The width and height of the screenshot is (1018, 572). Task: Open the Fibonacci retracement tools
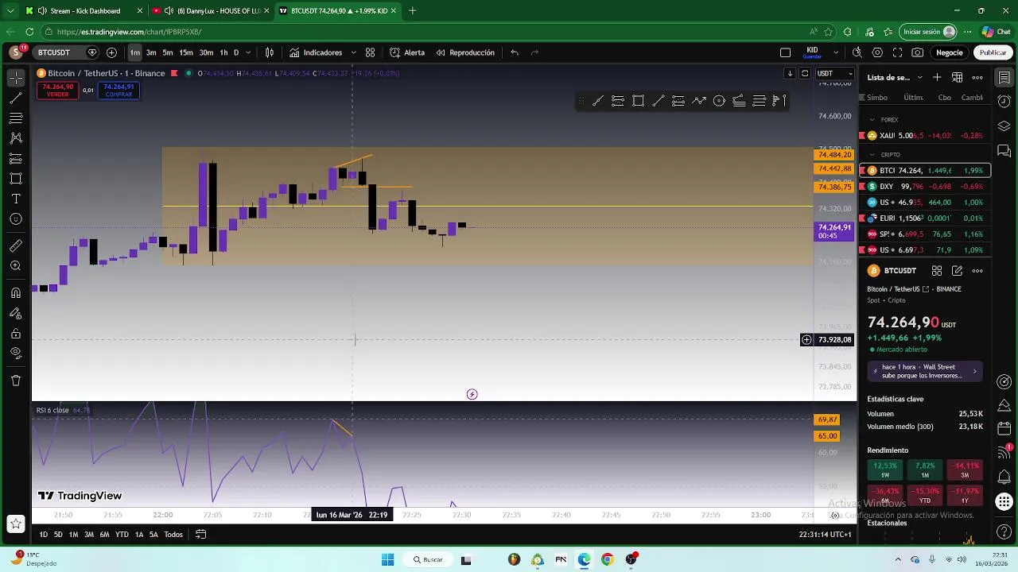tap(16, 118)
